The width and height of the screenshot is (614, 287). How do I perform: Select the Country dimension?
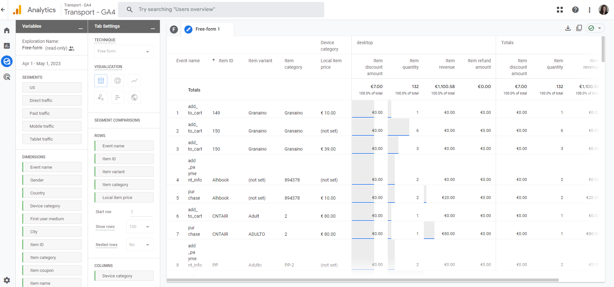(x=52, y=193)
